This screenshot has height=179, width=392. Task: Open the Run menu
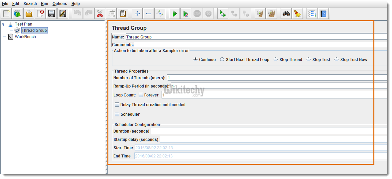coord(45,4)
